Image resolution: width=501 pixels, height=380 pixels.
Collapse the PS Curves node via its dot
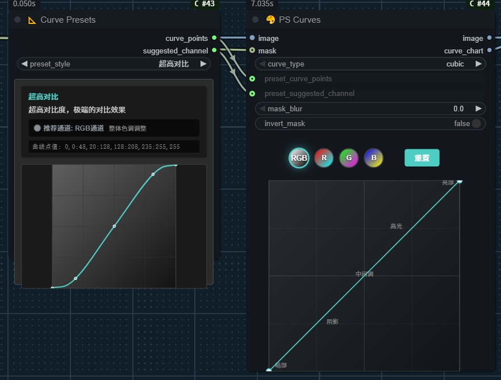pyautogui.click(x=255, y=20)
